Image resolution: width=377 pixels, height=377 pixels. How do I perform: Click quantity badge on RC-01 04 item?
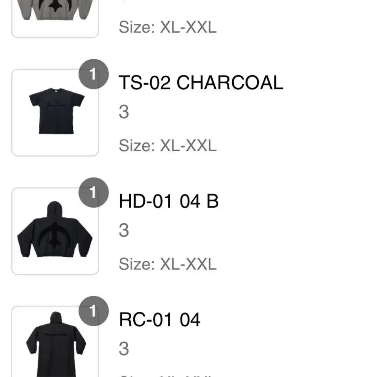pyautogui.click(x=93, y=311)
